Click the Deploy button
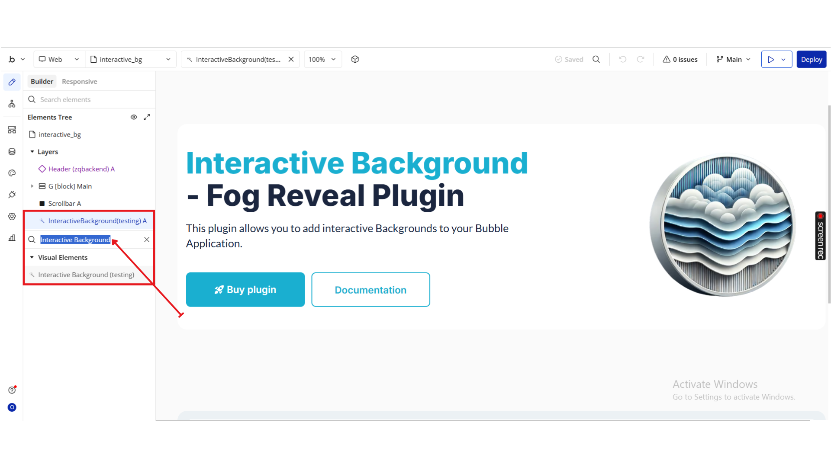Viewport: 831px width, 467px height. point(811,59)
